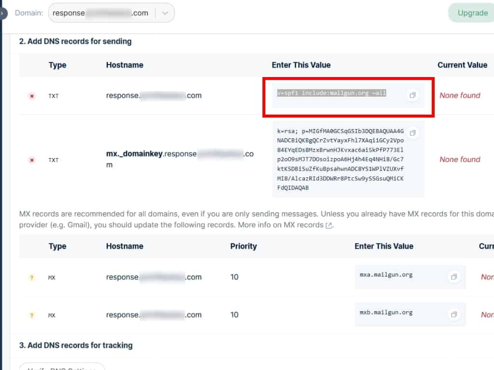Click the mxb.mailgun.org value field
Screen dimensions: 494x370
coord(386,313)
